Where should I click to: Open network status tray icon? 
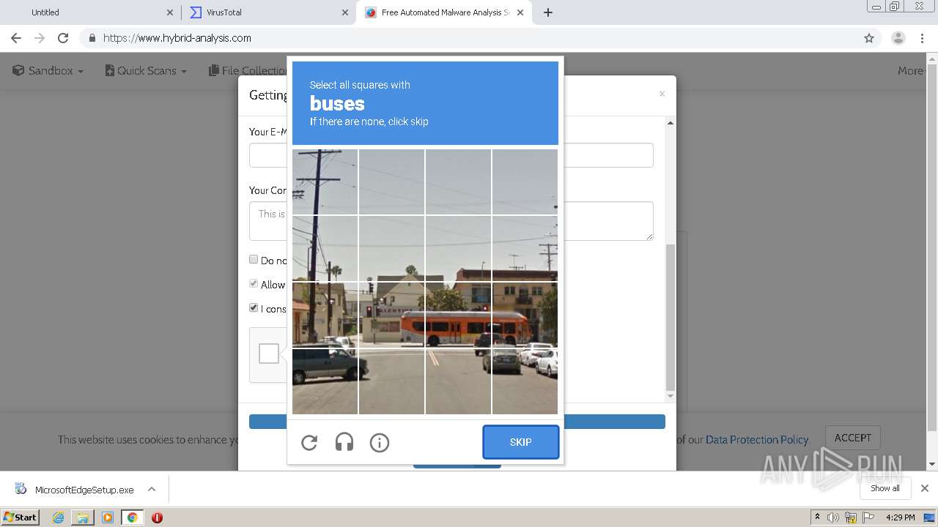[851, 517]
